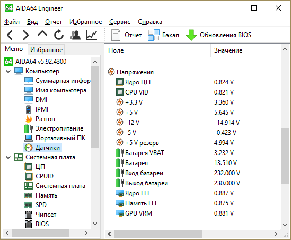
Task: Click the user silhouette toolbar icon
Action: click(x=75, y=35)
